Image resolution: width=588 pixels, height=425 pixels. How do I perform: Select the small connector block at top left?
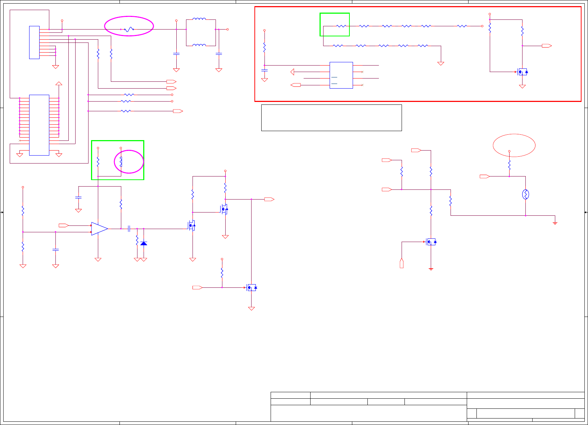click(x=34, y=42)
